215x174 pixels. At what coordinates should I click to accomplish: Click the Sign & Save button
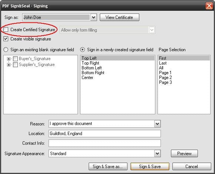[x=150, y=167]
